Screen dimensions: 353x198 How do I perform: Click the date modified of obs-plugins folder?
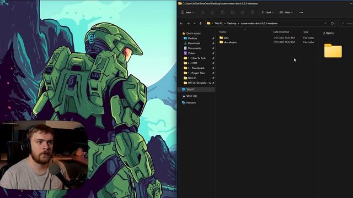click(284, 42)
